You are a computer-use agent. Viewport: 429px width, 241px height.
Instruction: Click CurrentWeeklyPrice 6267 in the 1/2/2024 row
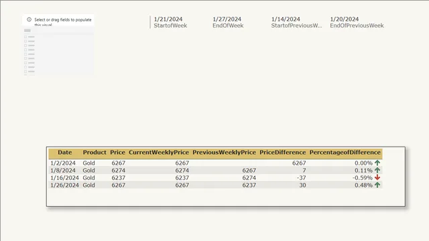[x=182, y=163]
